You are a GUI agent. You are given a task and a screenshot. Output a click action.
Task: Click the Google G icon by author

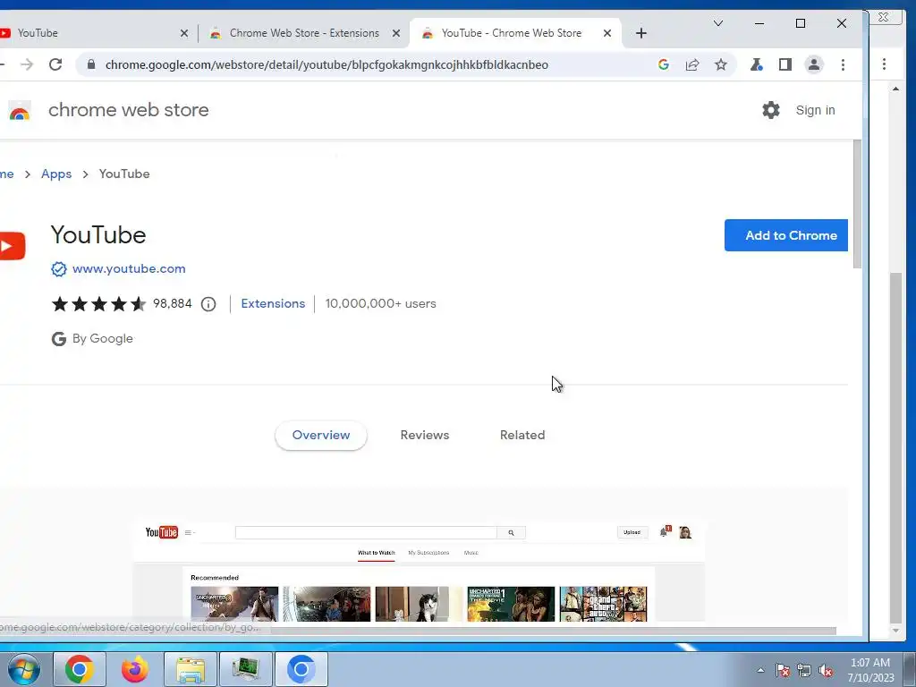[58, 339]
